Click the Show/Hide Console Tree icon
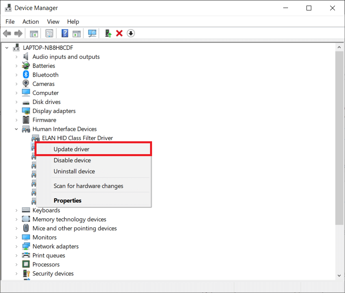Viewport: 345px width, 293px height. click(34, 33)
